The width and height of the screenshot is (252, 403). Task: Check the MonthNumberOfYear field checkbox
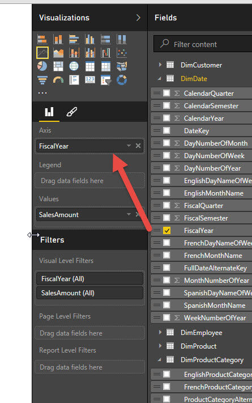point(166,280)
